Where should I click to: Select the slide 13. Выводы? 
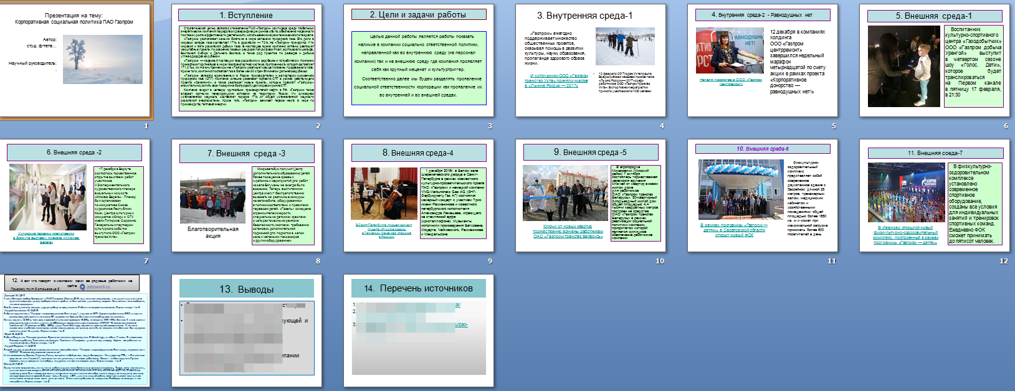click(x=247, y=331)
